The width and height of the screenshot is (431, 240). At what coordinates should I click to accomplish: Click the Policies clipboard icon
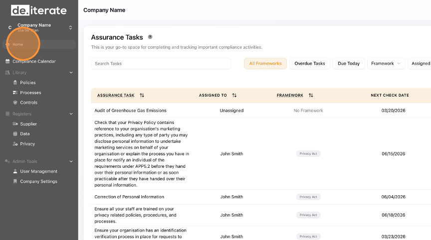point(15,83)
